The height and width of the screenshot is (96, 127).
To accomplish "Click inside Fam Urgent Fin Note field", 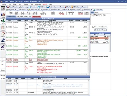I will [100, 21].
